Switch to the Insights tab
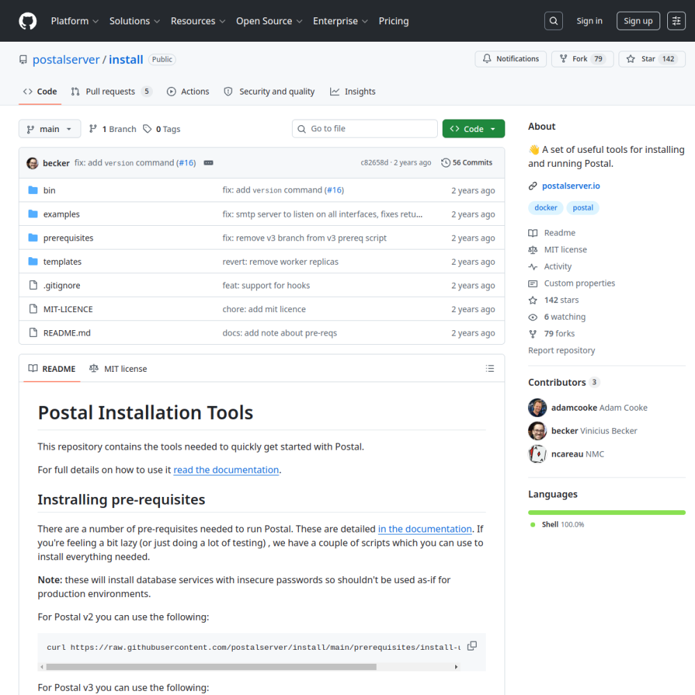695x695 pixels. (x=353, y=91)
